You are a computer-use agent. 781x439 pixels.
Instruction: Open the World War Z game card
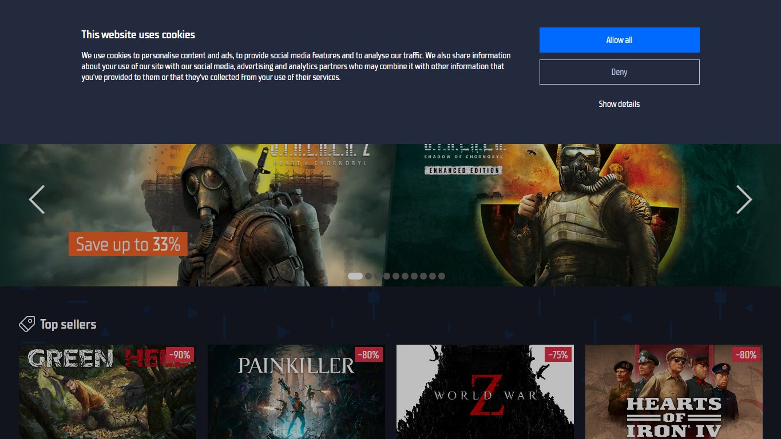click(485, 392)
